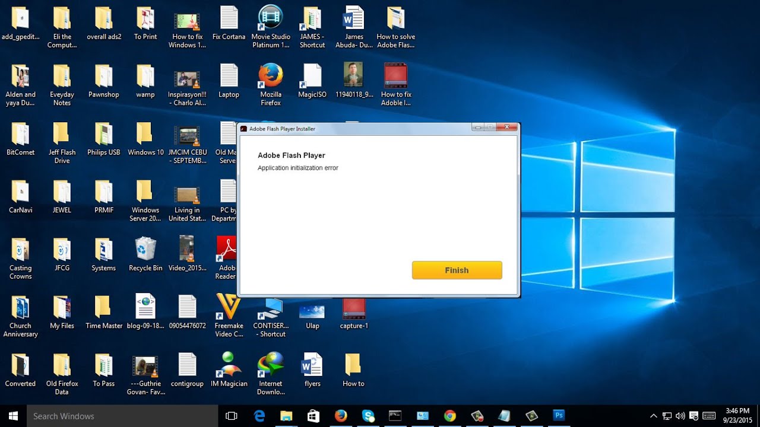Select the Freemake Video Converter shortcut
Screen dimensions: 760x427
click(x=229, y=316)
